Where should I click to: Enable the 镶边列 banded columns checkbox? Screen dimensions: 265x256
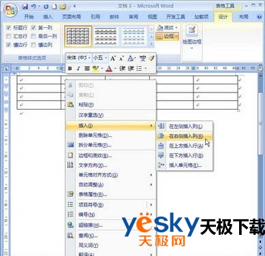coord(33,45)
